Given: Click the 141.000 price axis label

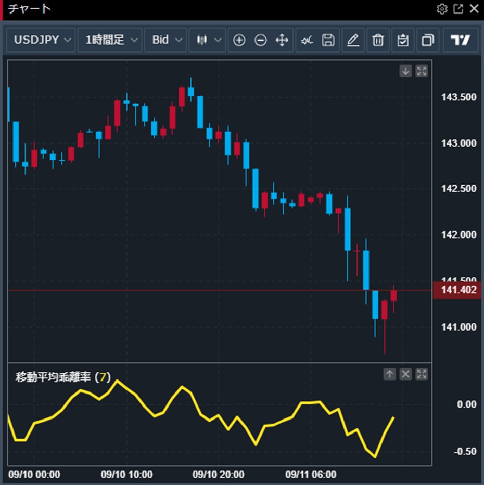Looking at the screenshot, I should 458,327.
